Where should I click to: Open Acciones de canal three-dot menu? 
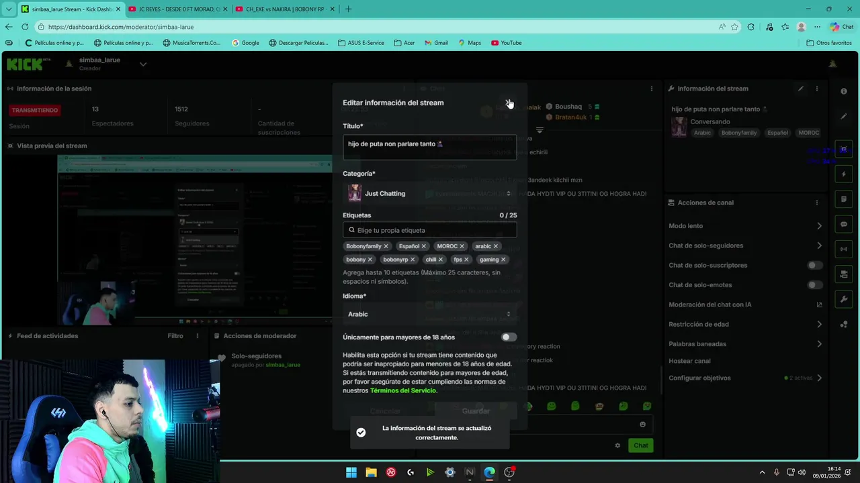[817, 203]
